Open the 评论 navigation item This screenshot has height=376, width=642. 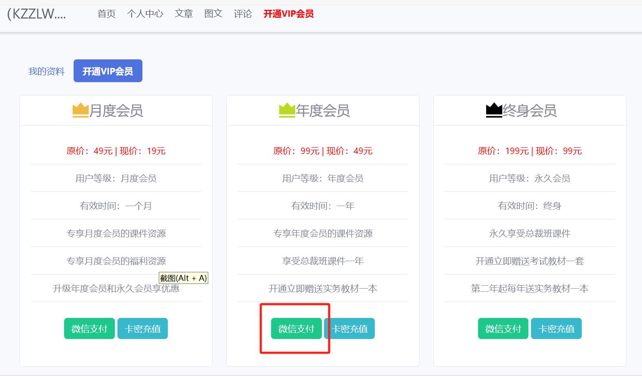pos(243,14)
